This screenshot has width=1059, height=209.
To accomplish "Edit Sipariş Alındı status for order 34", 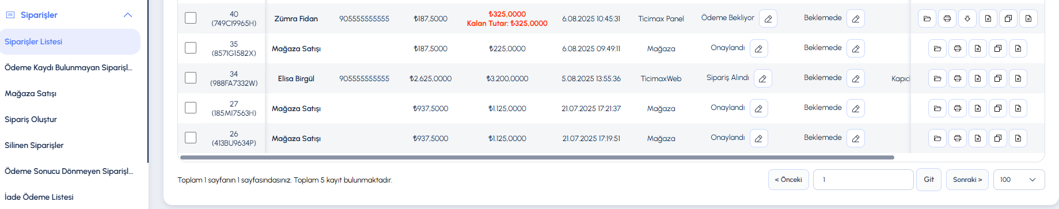I will [x=763, y=79].
